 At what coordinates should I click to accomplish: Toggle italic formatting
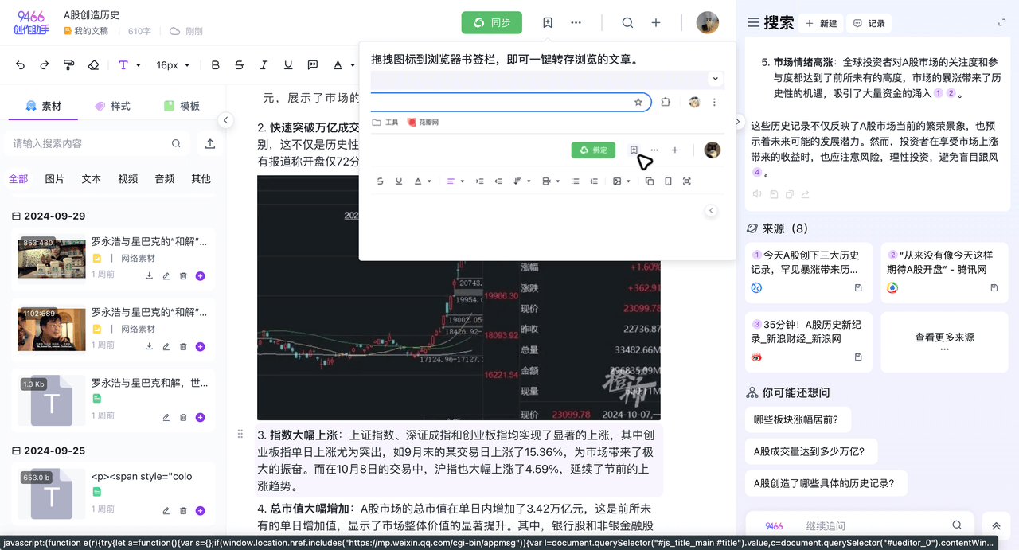[264, 65]
